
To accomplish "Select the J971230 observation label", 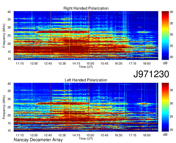I will tap(151, 74).
